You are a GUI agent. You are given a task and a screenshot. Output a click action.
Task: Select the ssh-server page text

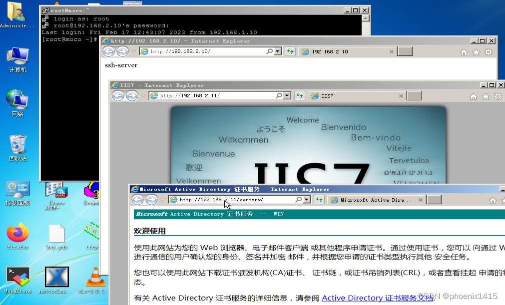(121, 65)
